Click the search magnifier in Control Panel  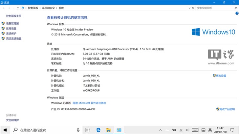[236, 8]
